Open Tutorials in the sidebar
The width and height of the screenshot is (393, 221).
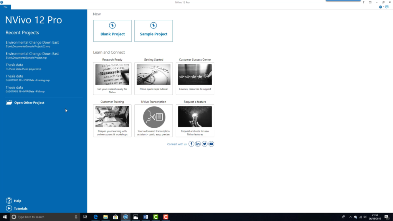[17, 208]
